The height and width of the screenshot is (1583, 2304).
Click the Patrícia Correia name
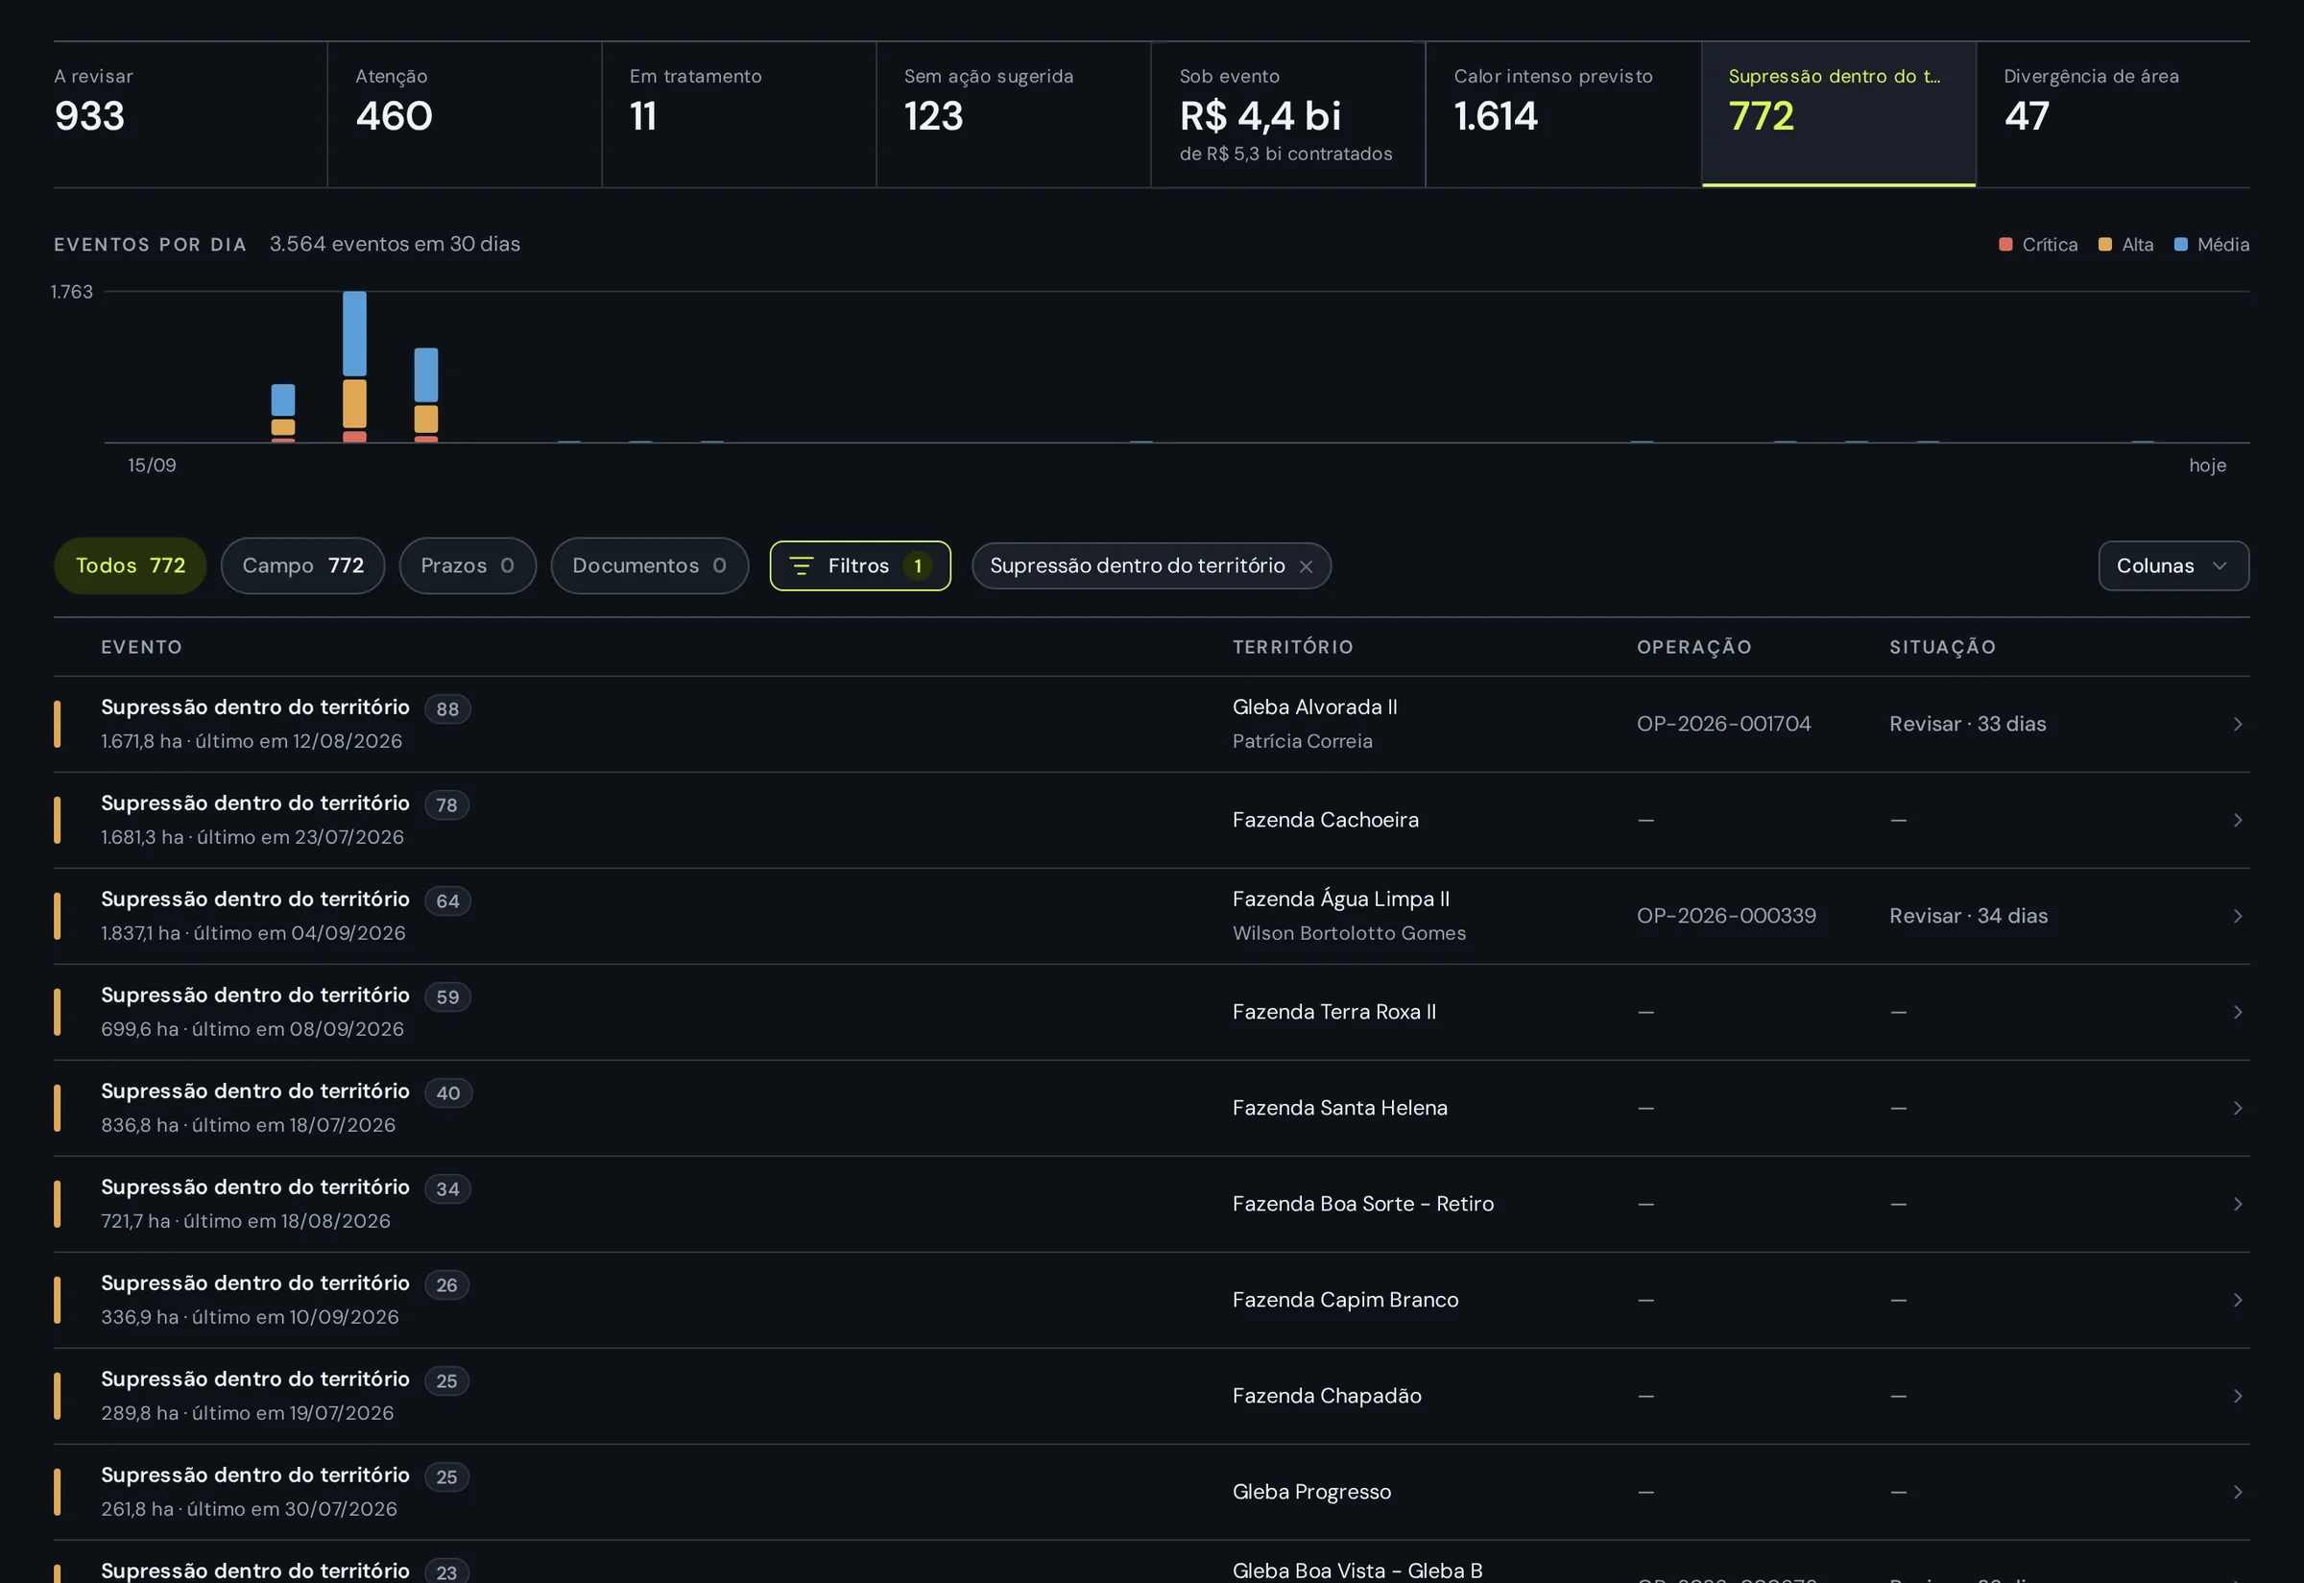[x=1303, y=741]
